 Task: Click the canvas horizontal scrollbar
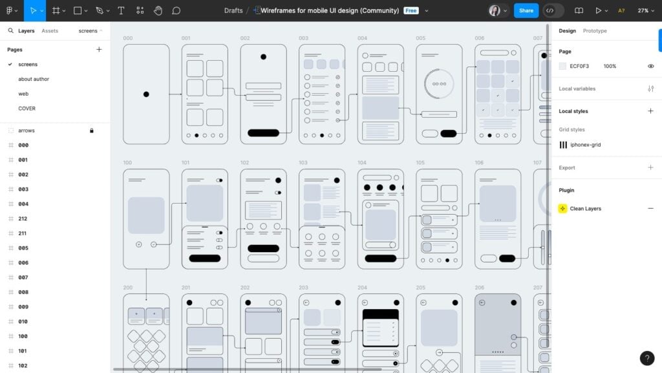click(x=247, y=370)
